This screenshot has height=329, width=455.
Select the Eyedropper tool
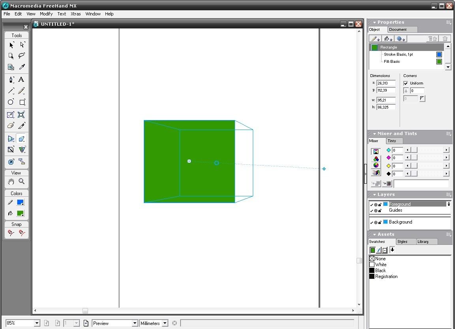(22, 67)
